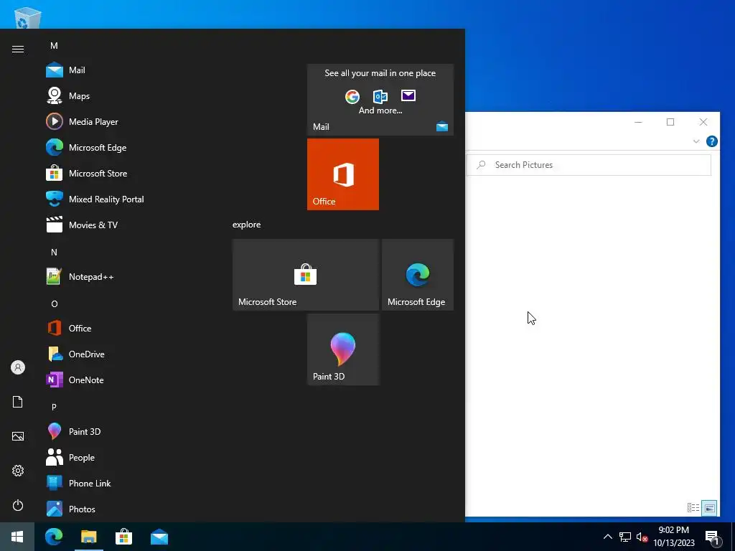Click the Mail live tile
The image size is (735, 551).
[x=380, y=100]
